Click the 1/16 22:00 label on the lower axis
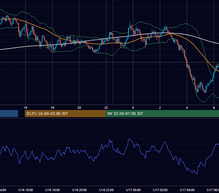The image size is (219, 193). [x=106, y=190]
